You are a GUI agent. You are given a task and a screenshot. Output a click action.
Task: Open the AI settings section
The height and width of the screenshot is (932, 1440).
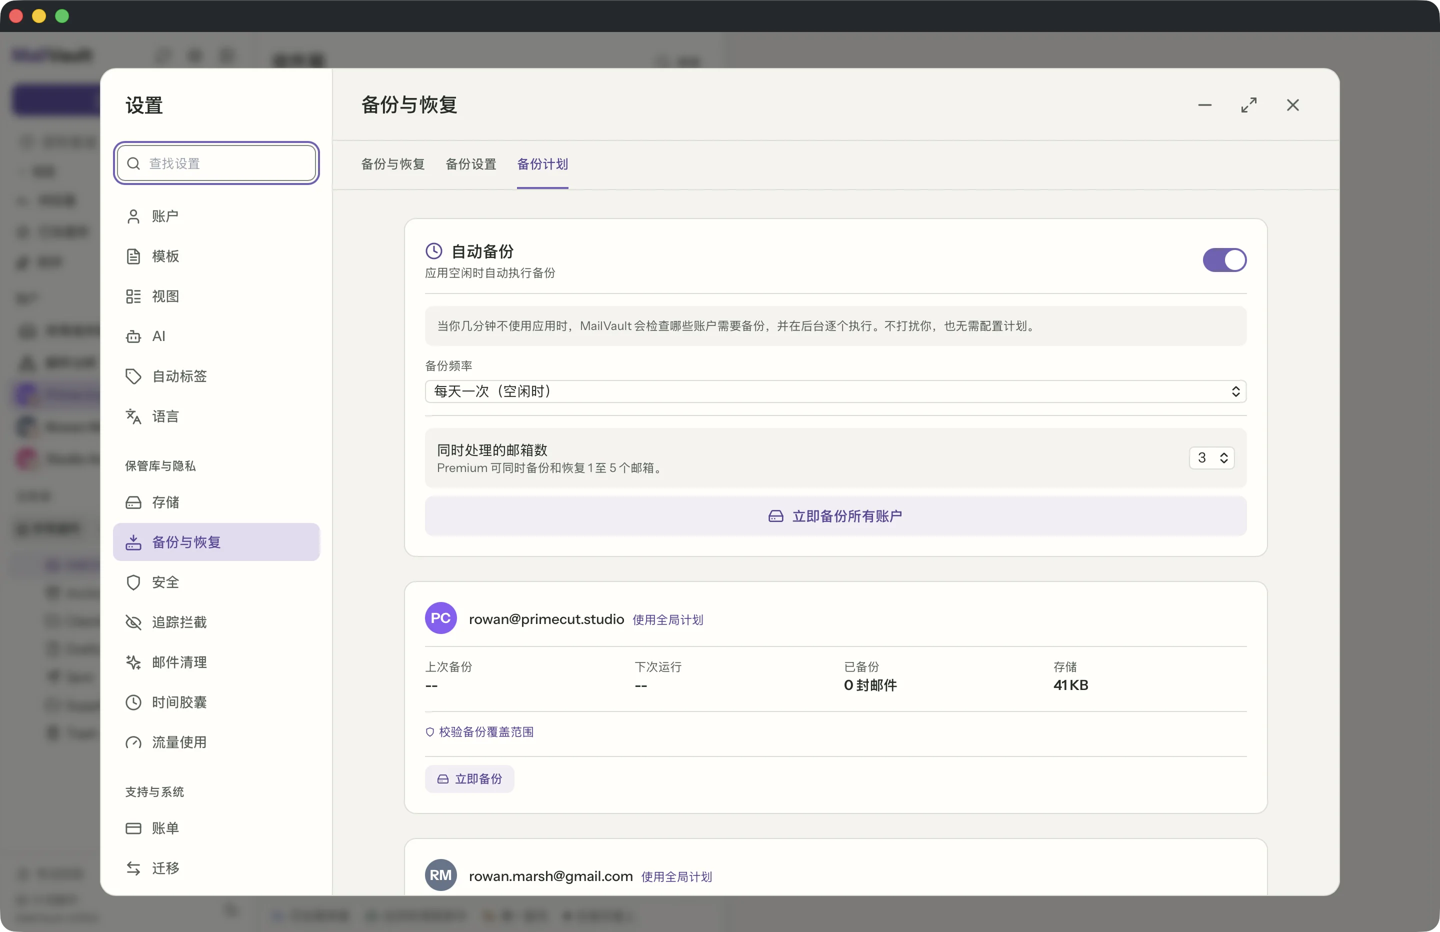(216, 336)
